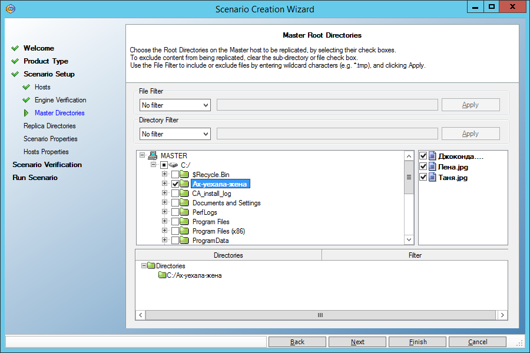Uncheck the Ах-уехала-жена folder checkbox
This screenshot has height=353, width=530.
click(x=175, y=184)
